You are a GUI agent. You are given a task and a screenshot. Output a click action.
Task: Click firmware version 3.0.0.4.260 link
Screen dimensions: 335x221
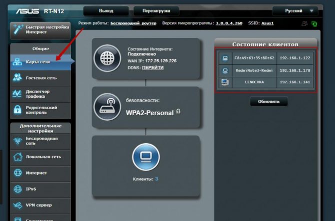[x=229, y=23]
